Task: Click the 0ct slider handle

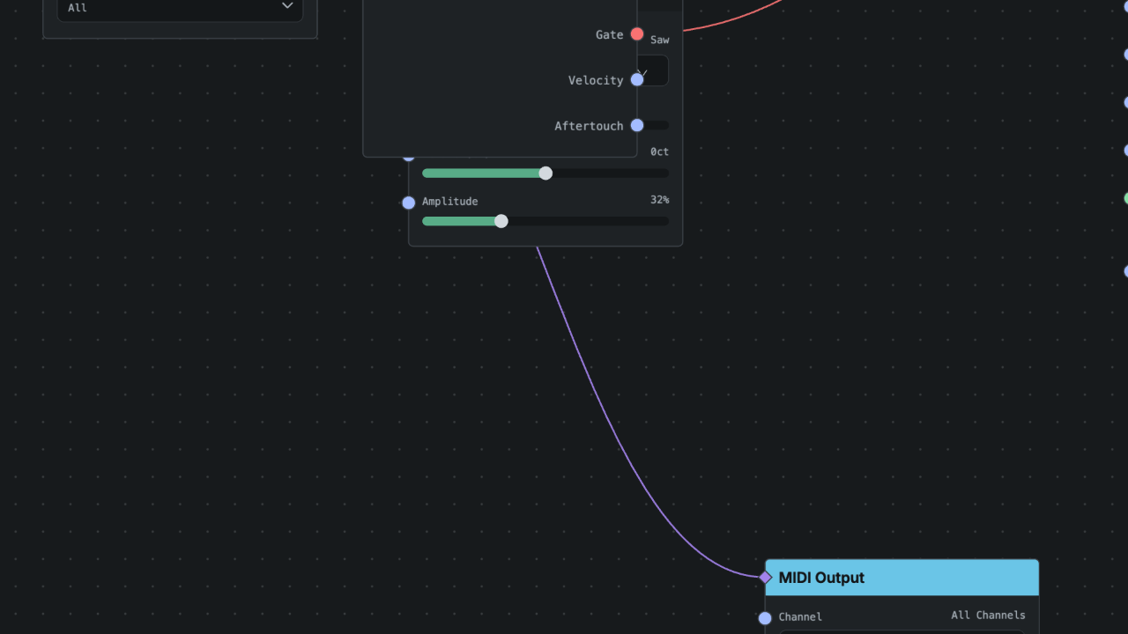Action: pos(545,173)
